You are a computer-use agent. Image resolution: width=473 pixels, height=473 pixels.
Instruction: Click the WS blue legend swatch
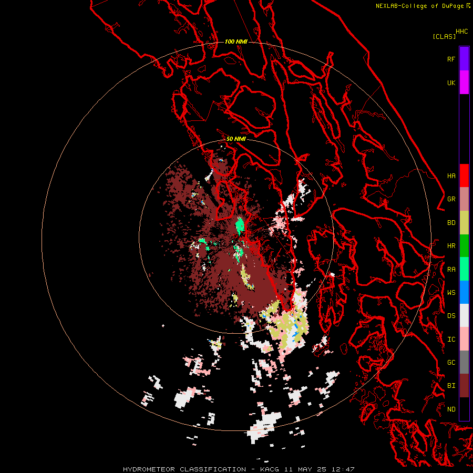coord(464,292)
